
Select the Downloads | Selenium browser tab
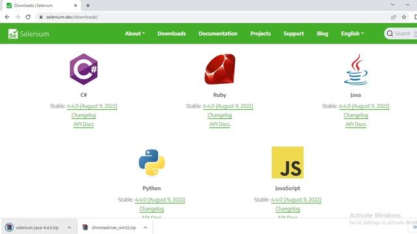tap(41, 6)
